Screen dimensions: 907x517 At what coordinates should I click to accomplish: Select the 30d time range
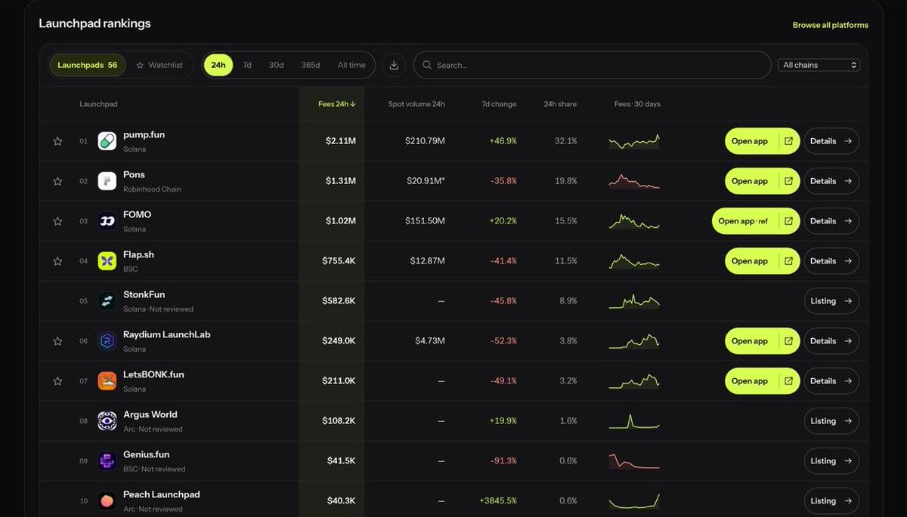point(276,65)
